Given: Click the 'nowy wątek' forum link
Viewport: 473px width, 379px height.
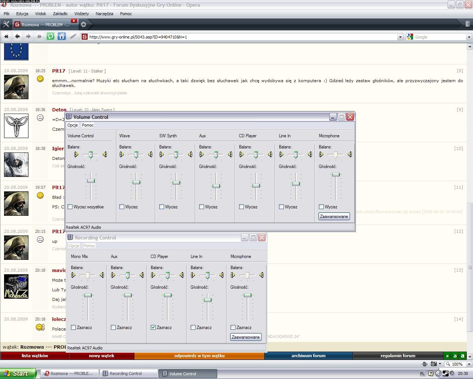Looking at the screenshot, I should (102, 356).
